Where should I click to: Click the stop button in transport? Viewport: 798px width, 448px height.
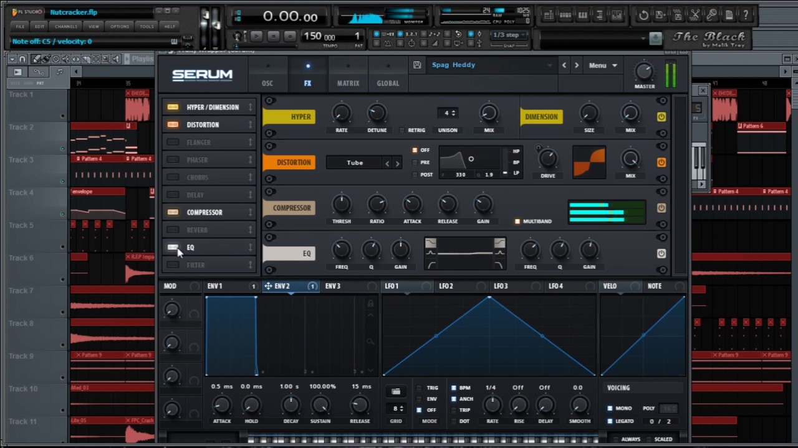pos(273,36)
